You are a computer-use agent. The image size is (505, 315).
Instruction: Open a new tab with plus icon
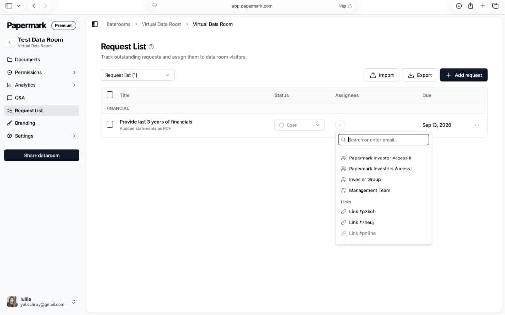483,6
